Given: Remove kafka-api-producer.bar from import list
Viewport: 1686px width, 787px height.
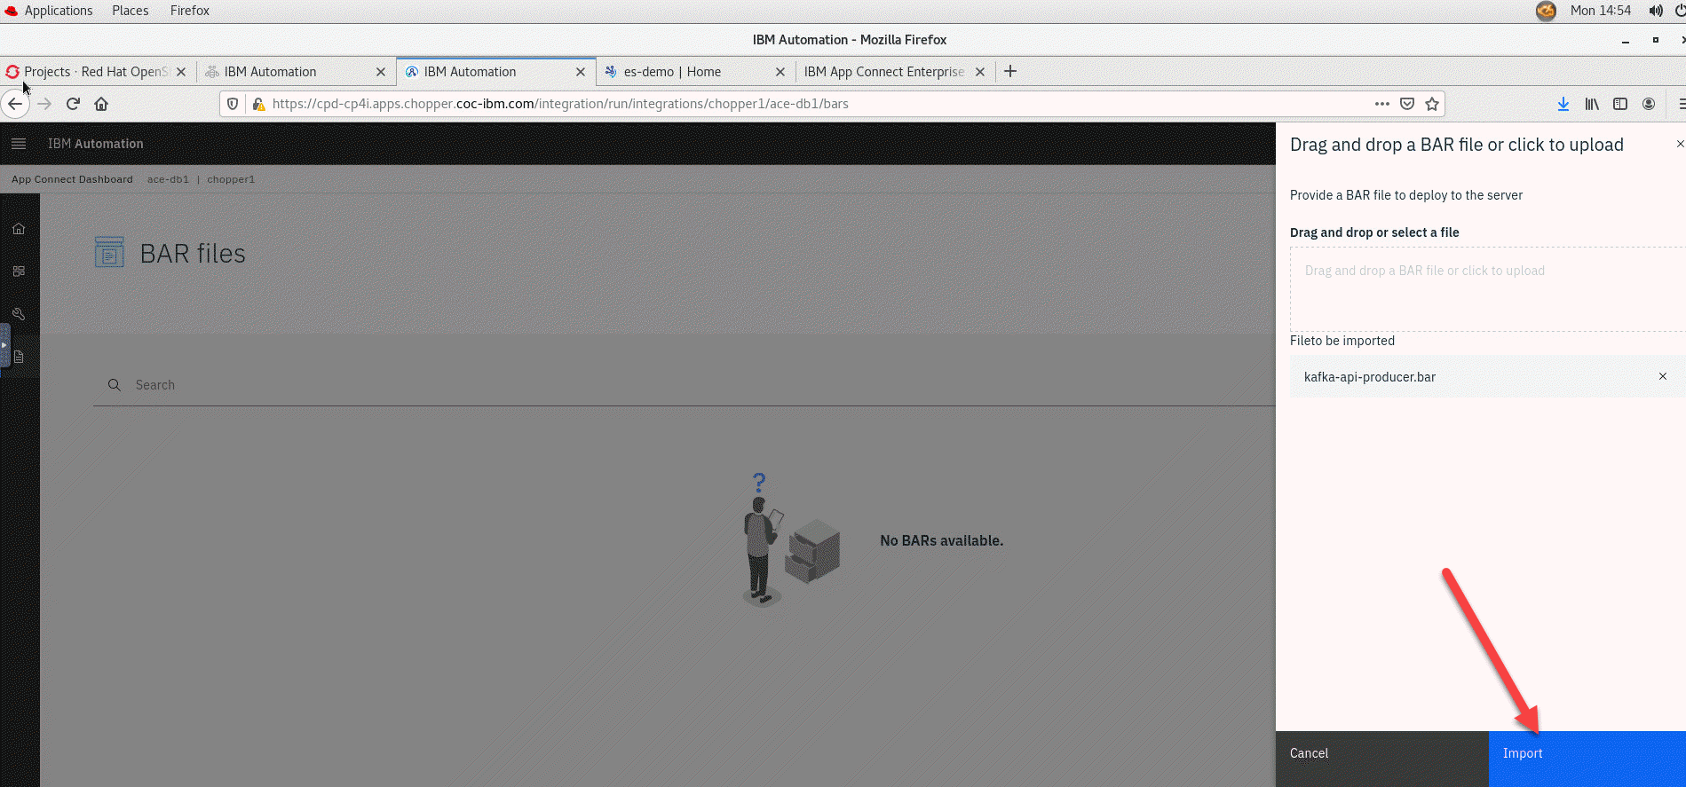Looking at the screenshot, I should tap(1662, 376).
